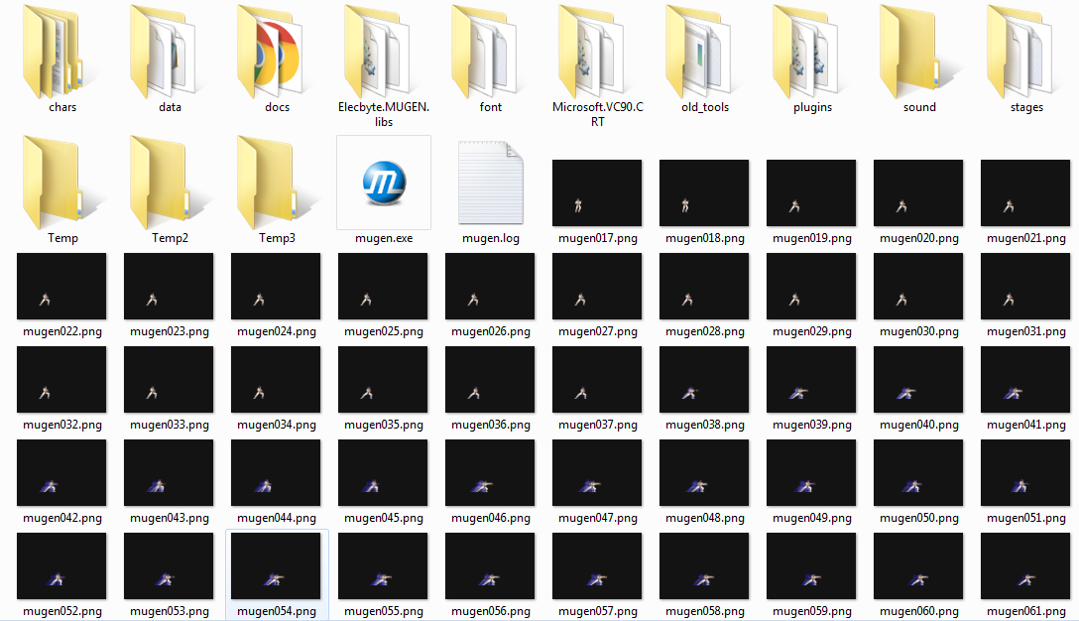Select thumbnail mugen061.png
The image size is (1079, 621).
pyautogui.click(x=1025, y=565)
